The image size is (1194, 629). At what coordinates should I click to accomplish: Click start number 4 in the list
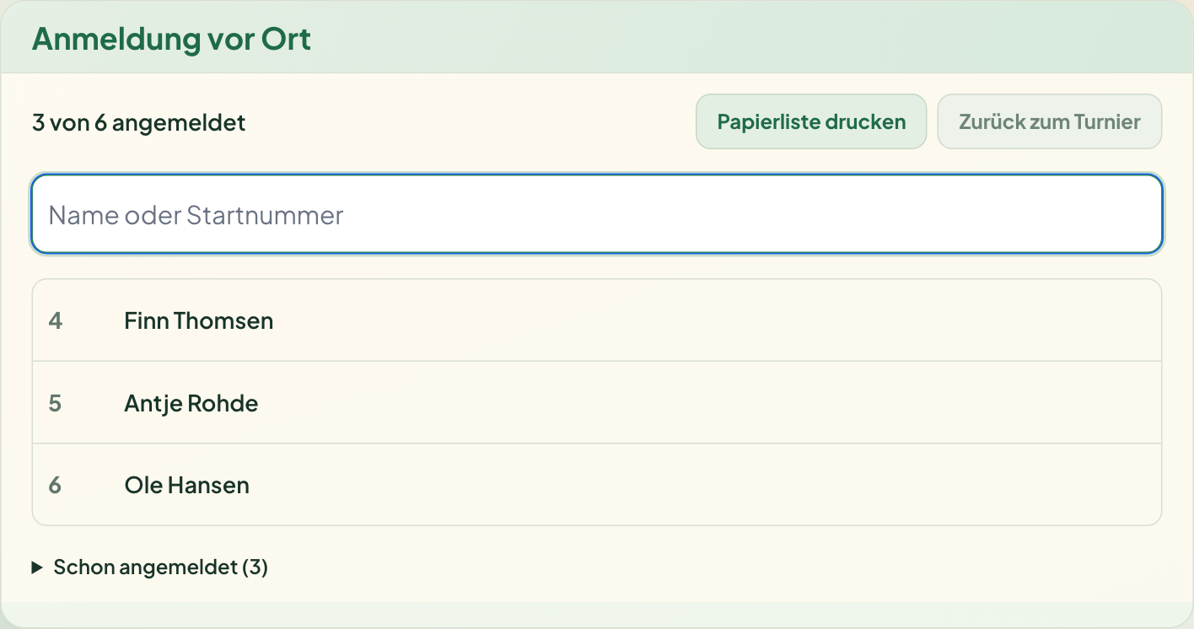click(x=56, y=320)
